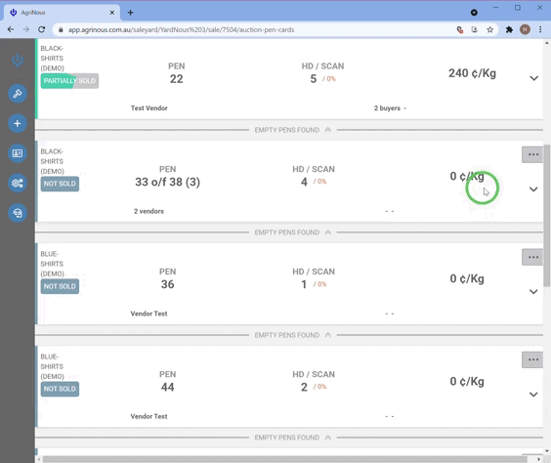551x463 pixels.
Task: Open the ID card sidebar icon
Action: point(18,153)
